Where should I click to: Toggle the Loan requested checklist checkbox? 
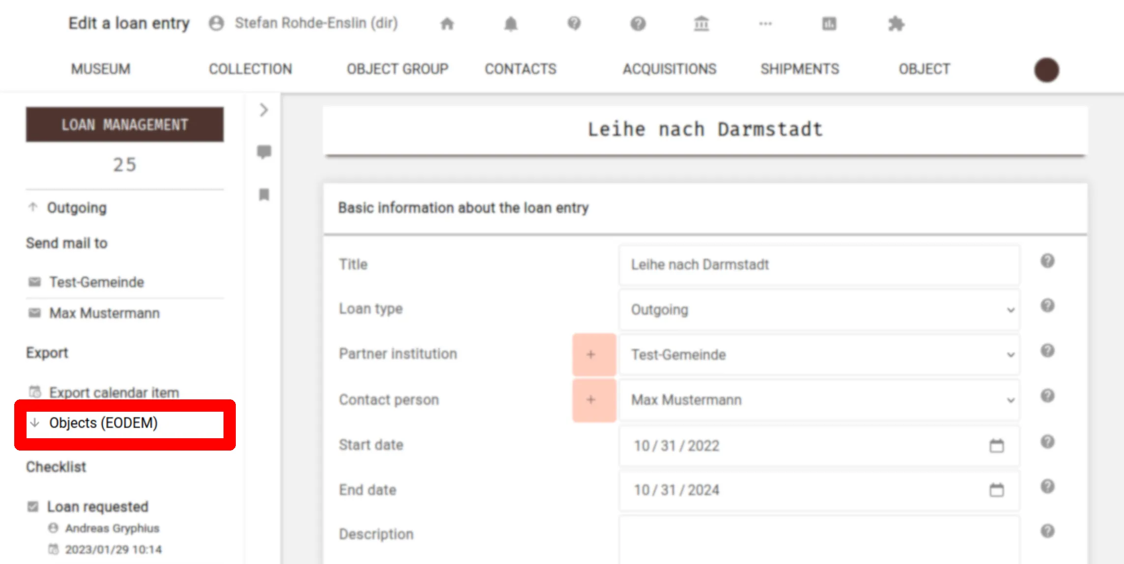pyautogui.click(x=33, y=507)
